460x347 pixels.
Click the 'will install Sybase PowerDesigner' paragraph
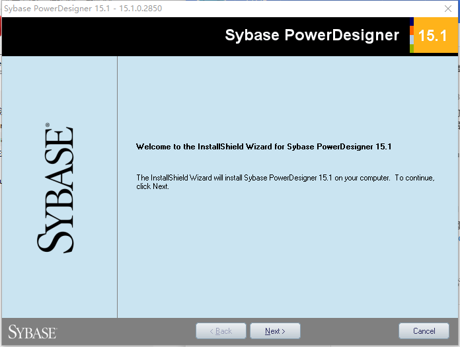(x=285, y=182)
